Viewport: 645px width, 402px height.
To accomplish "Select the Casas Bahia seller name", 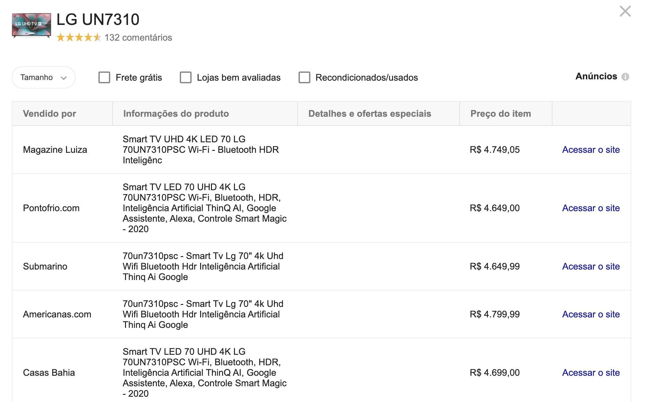I will 49,372.
